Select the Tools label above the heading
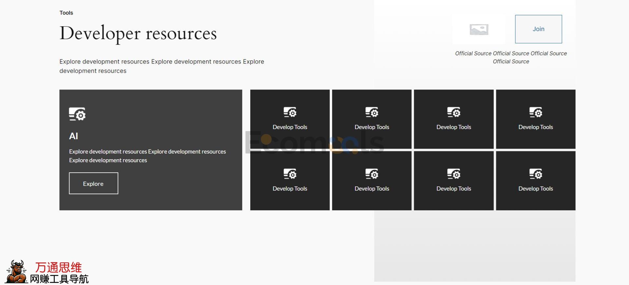 pyautogui.click(x=66, y=13)
